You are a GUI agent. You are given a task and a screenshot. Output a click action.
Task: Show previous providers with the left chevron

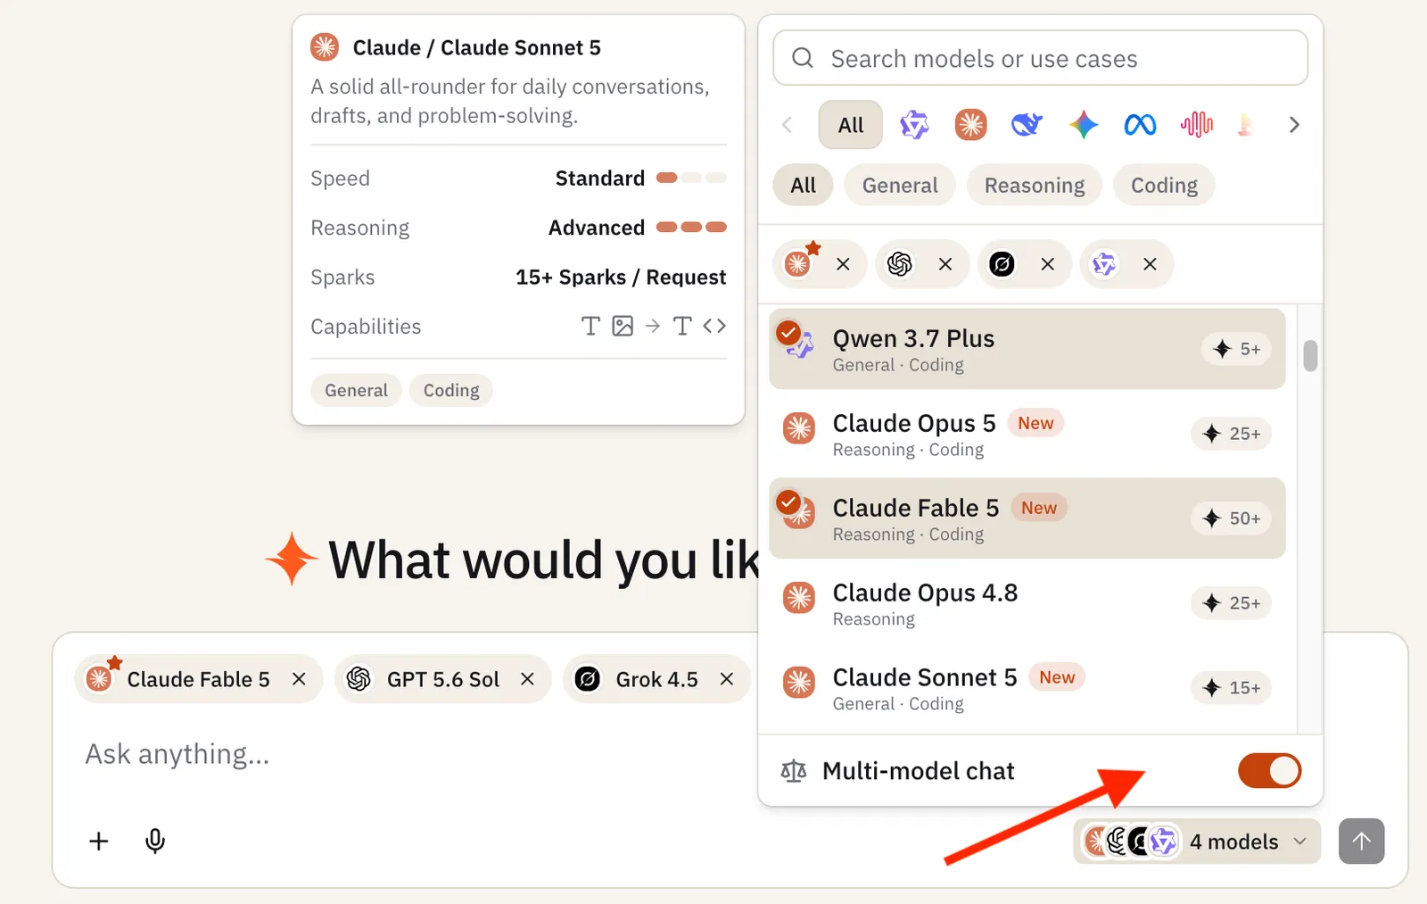787,125
